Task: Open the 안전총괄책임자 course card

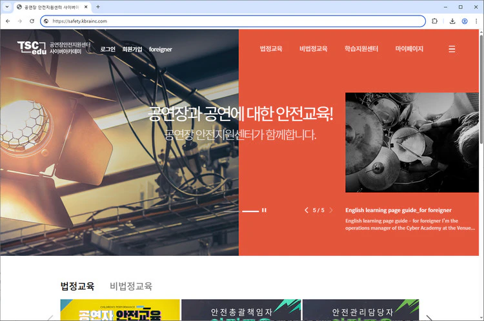Action: tap(241, 310)
